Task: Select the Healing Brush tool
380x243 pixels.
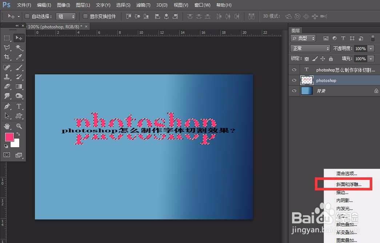Action: [7, 67]
